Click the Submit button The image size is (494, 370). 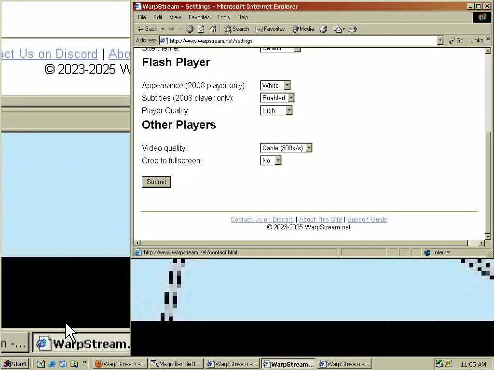pyautogui.click(x=156, y=182)
